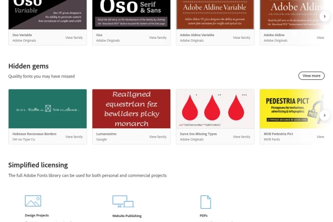
Task: Click View more for Hidden gems
Action: click(x=311, y=75)
